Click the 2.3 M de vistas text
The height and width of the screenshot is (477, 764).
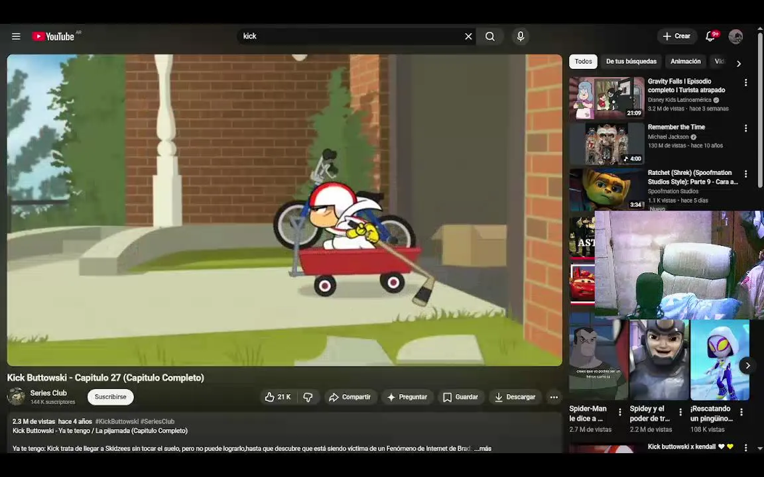point(34,421)
